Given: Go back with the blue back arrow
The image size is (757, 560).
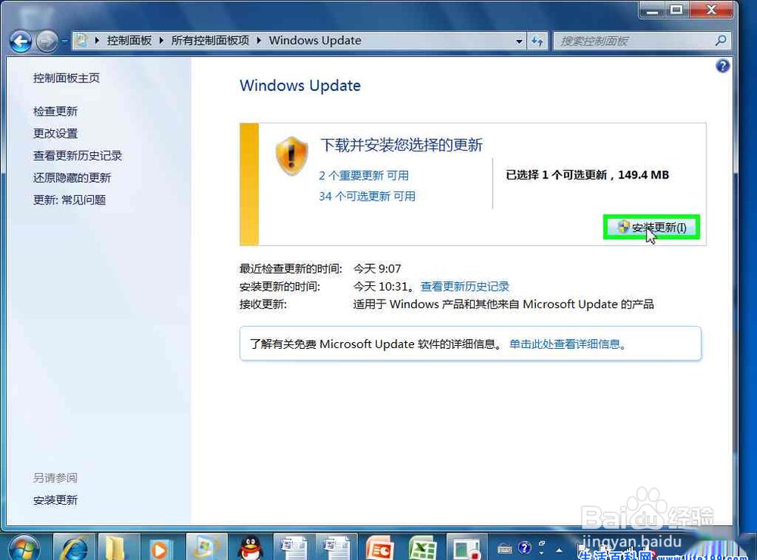Looking at the screenshot, I should click(x=20, y=42).
